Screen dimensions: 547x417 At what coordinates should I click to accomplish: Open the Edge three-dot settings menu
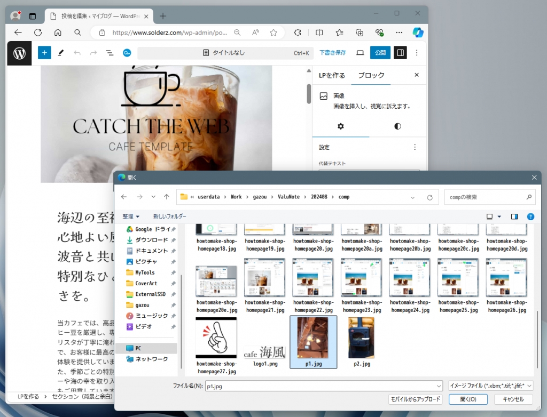pyautogui.click(x=399, y=33)
